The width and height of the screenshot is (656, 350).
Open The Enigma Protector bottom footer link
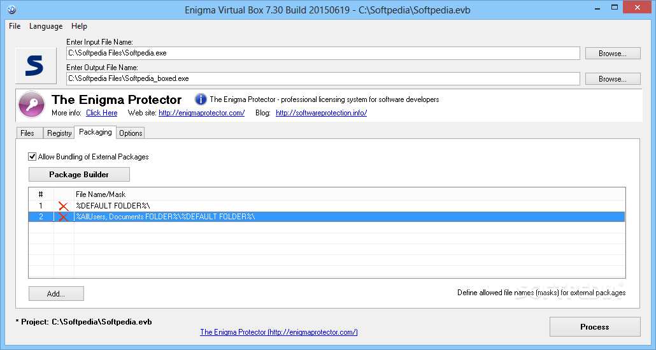click(278, 332)
